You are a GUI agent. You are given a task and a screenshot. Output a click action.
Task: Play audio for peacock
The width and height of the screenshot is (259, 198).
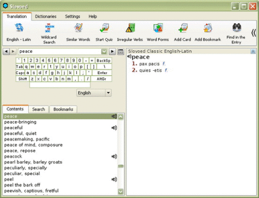coord(114,156)
